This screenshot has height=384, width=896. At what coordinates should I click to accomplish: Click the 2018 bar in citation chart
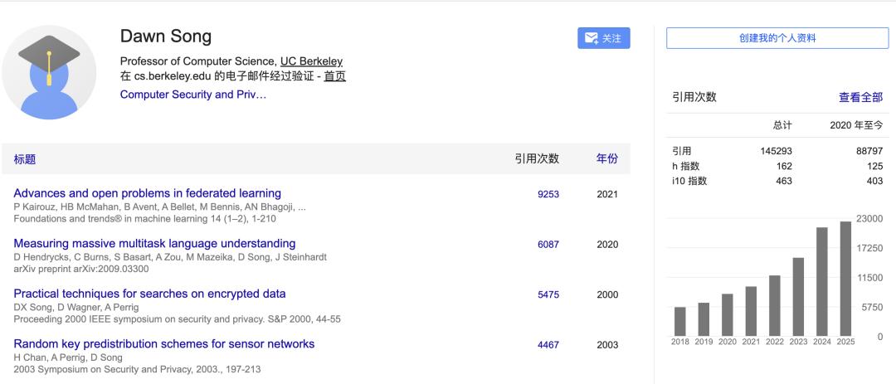tap(680, 321)
